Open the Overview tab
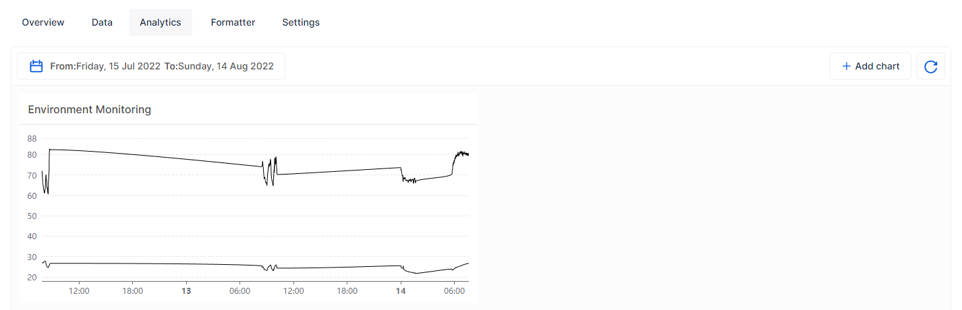Image resolution: width=962 pixels, height=310 pixels. (43, 22)
